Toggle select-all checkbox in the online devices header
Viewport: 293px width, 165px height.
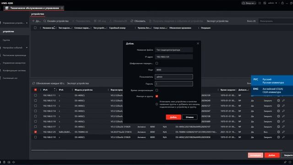pyautogui.click(x=36, y=90)
